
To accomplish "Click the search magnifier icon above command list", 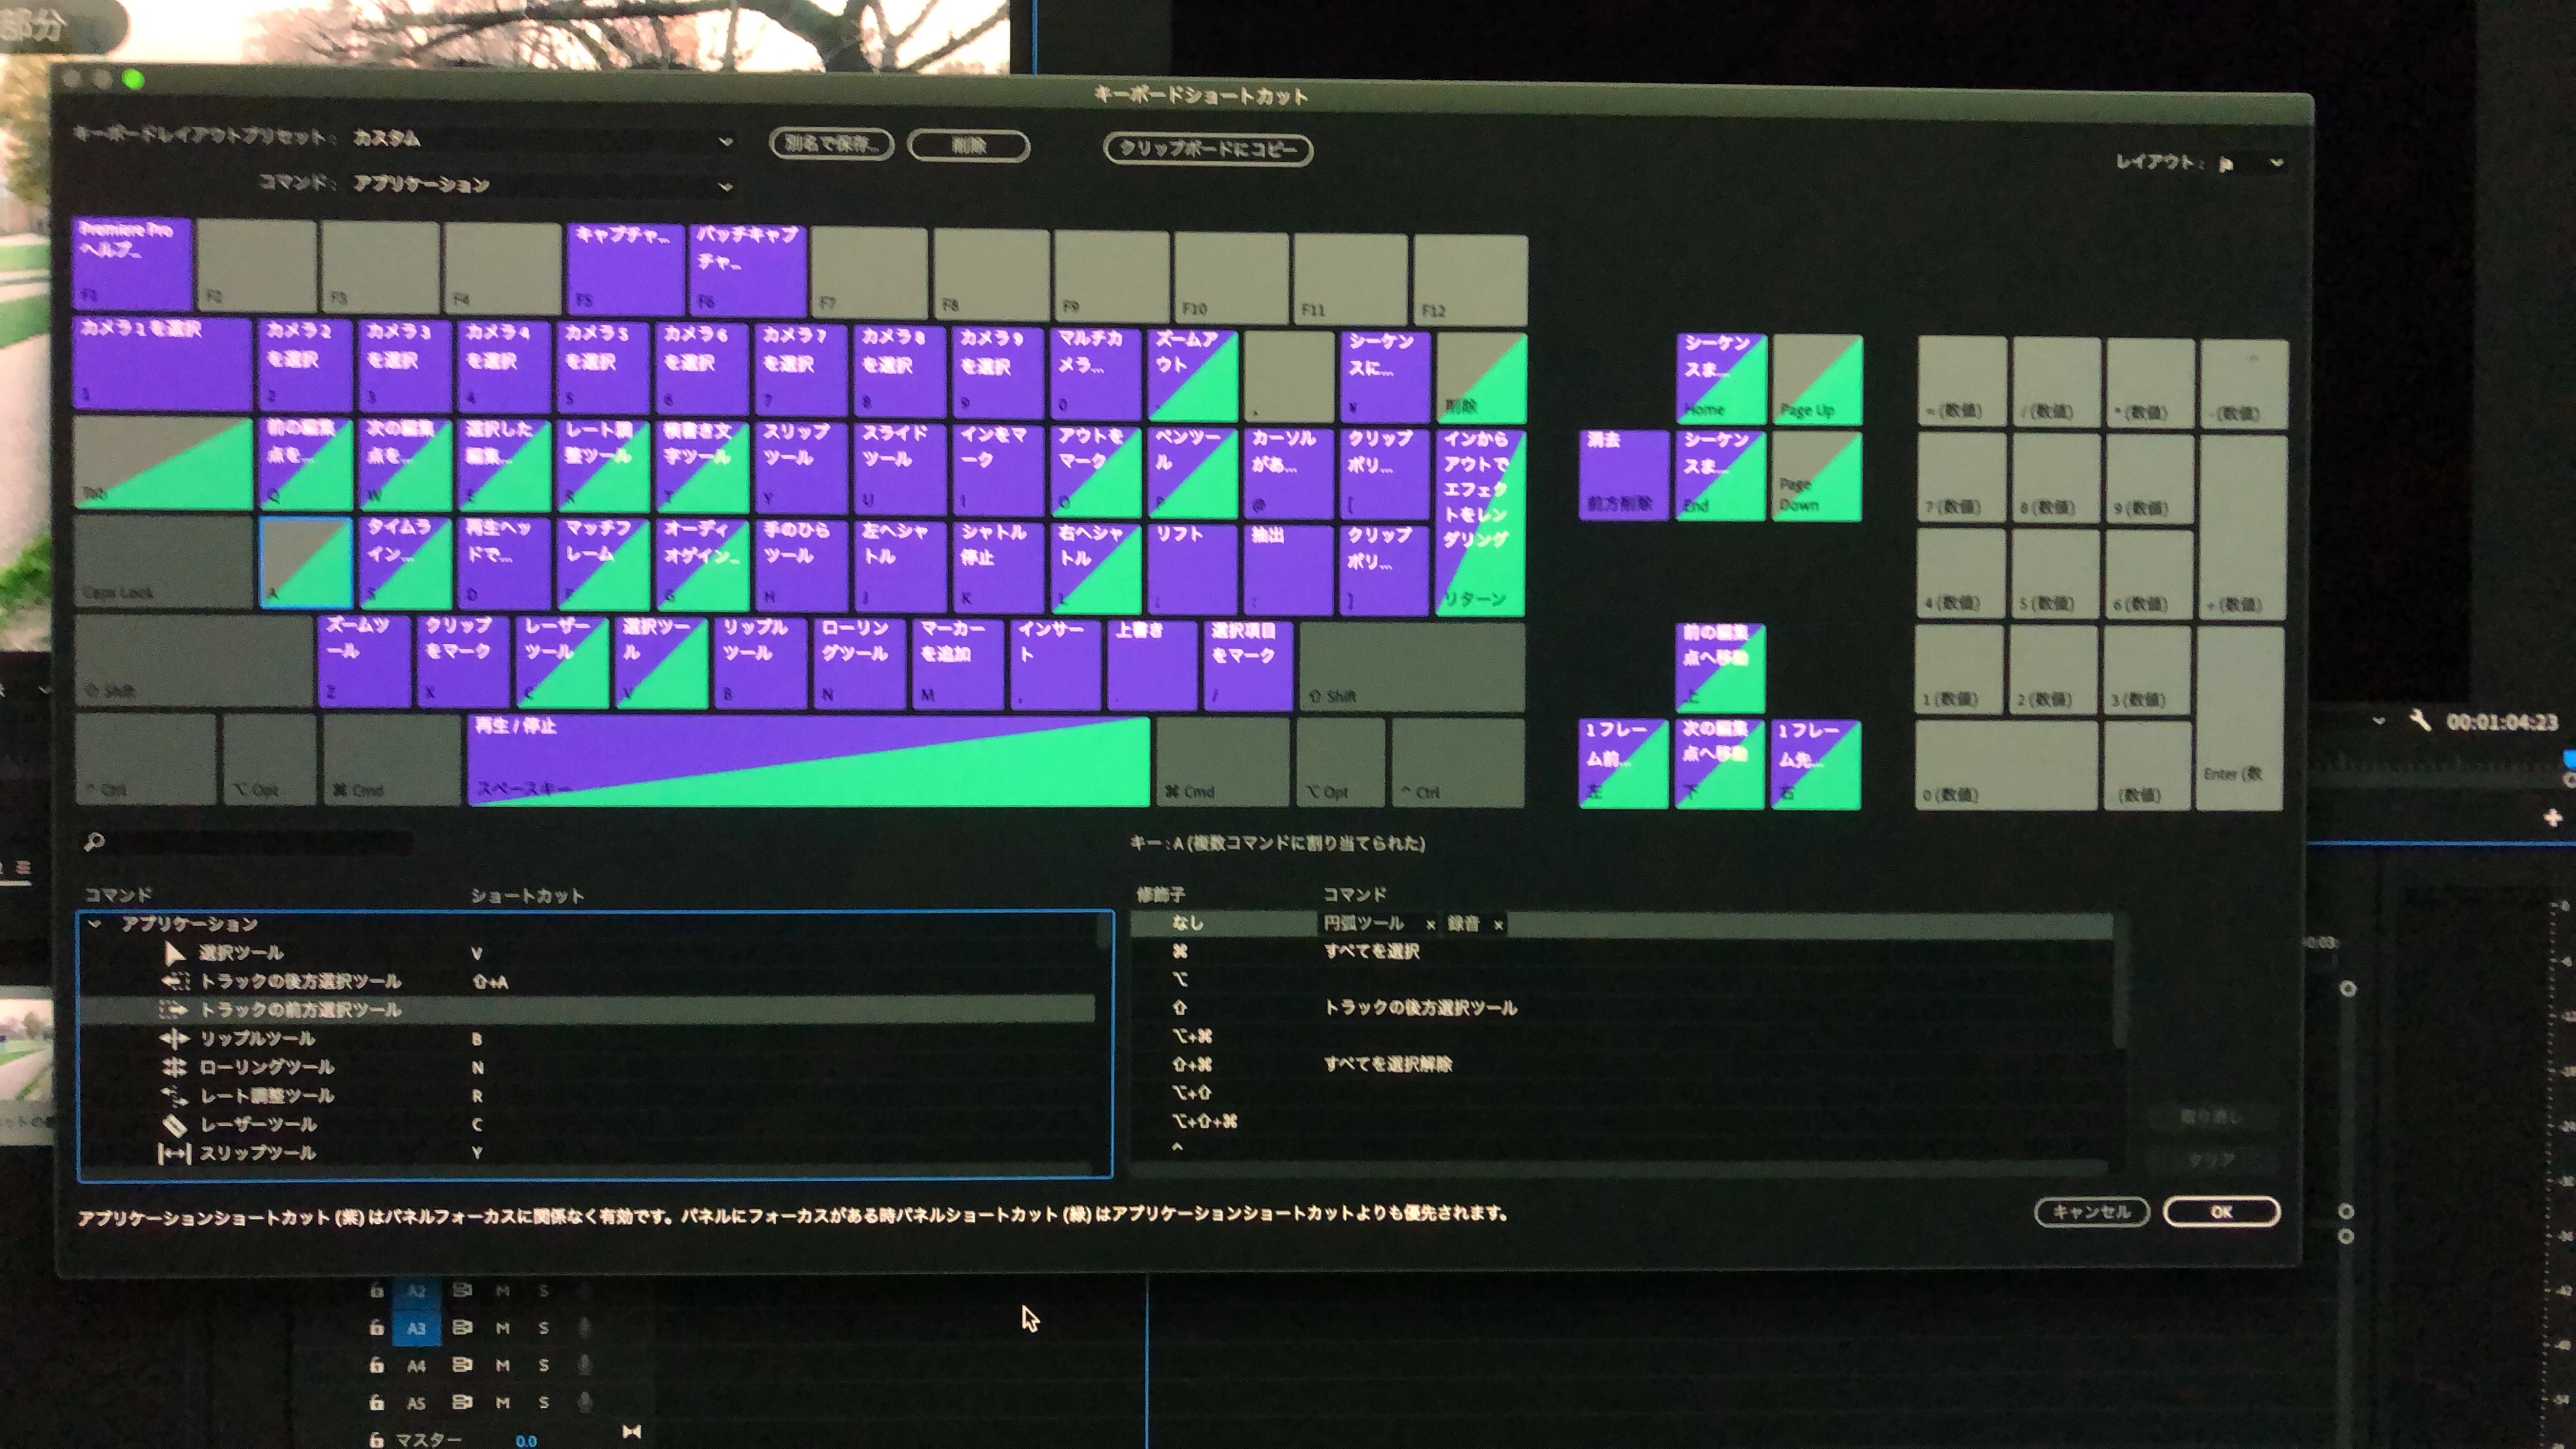I will point(94,842).
